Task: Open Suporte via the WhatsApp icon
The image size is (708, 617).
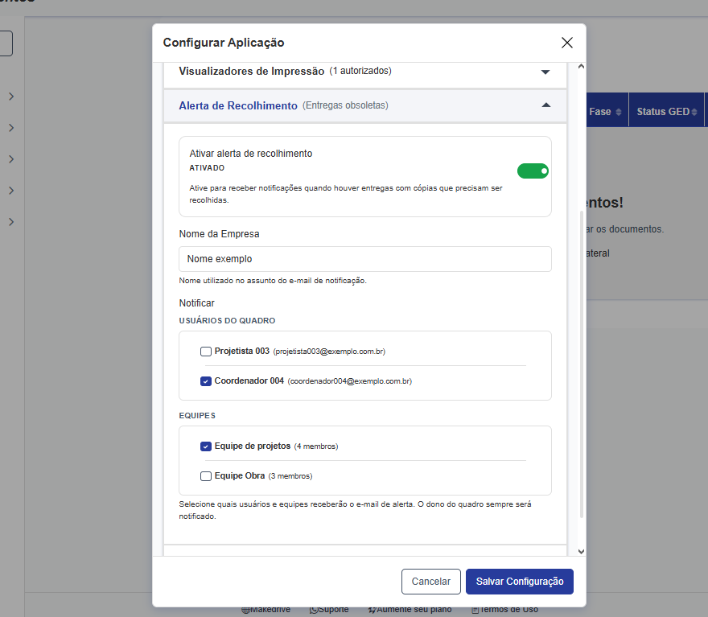Action: pyautogui.click(x=315, y=610)
